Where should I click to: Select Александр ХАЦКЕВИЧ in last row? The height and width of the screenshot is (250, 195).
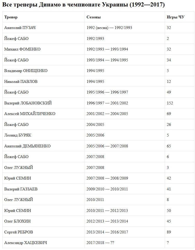[26, 243]
